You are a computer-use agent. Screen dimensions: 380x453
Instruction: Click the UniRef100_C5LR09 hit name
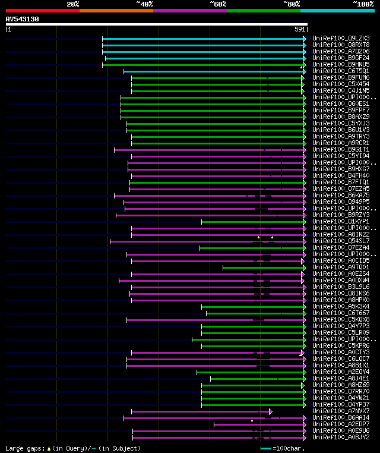tap(341, 332)
